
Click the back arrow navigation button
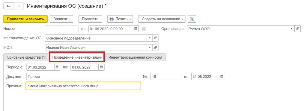(x=9, y=6)
